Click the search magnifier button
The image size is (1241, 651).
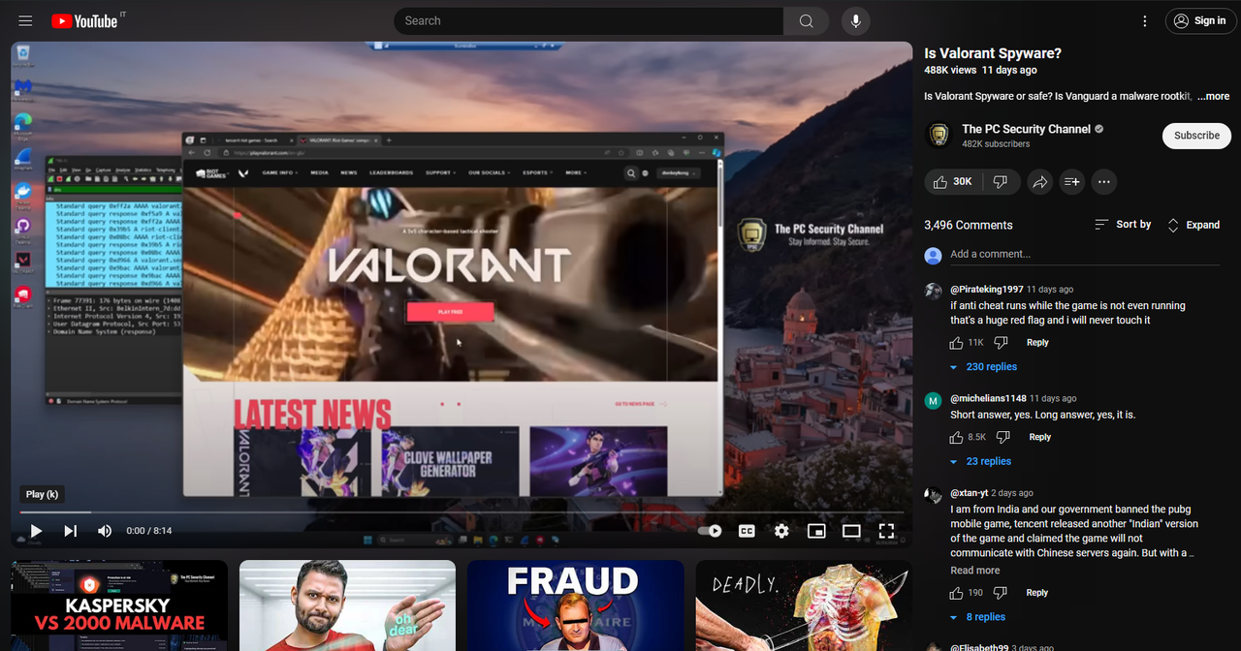[806, 21]
